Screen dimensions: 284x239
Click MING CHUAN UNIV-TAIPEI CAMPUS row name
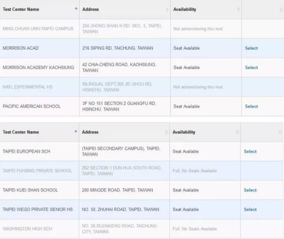point(38,29)
